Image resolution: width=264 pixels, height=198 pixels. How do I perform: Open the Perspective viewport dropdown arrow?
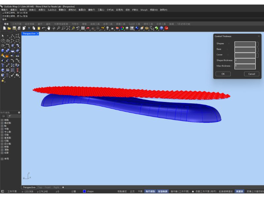pyautogui.click(x=38, y=34)
